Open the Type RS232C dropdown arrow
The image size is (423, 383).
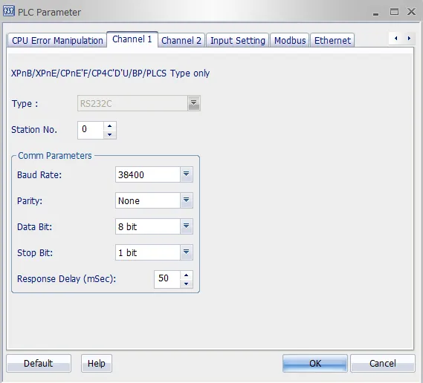click(194, 103)
